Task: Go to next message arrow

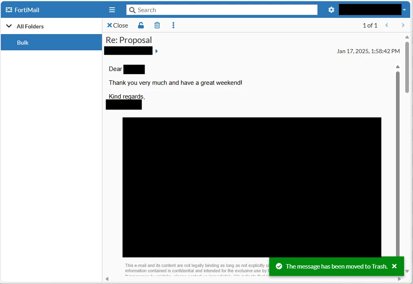Action: coord(403,25)
